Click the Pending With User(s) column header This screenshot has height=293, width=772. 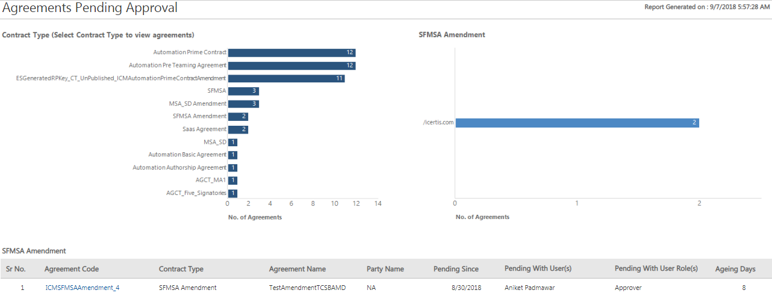point(538,269)
